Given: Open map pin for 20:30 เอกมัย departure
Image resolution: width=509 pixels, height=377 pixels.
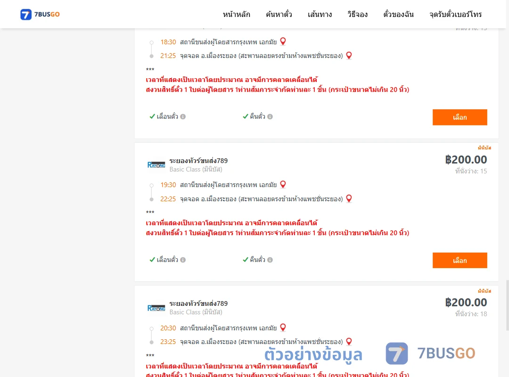Looking at the screenshot, I should (x=283, y=328).
